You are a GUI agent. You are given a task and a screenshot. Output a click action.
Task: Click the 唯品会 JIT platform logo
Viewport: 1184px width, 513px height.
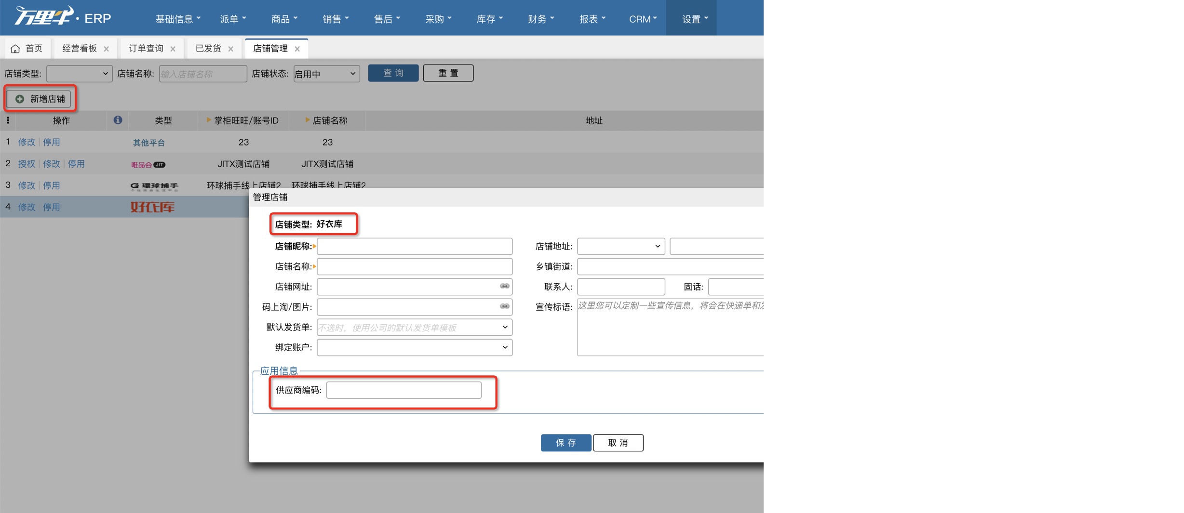[x=148, y=165]
